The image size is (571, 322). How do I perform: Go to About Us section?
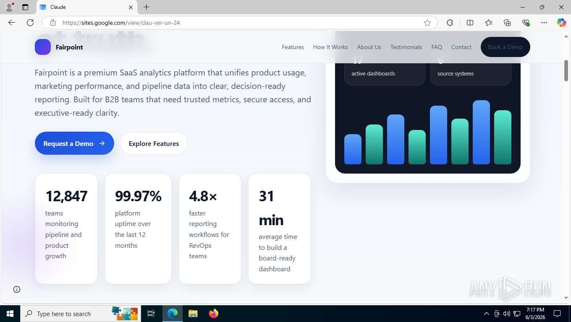[369, 47]
